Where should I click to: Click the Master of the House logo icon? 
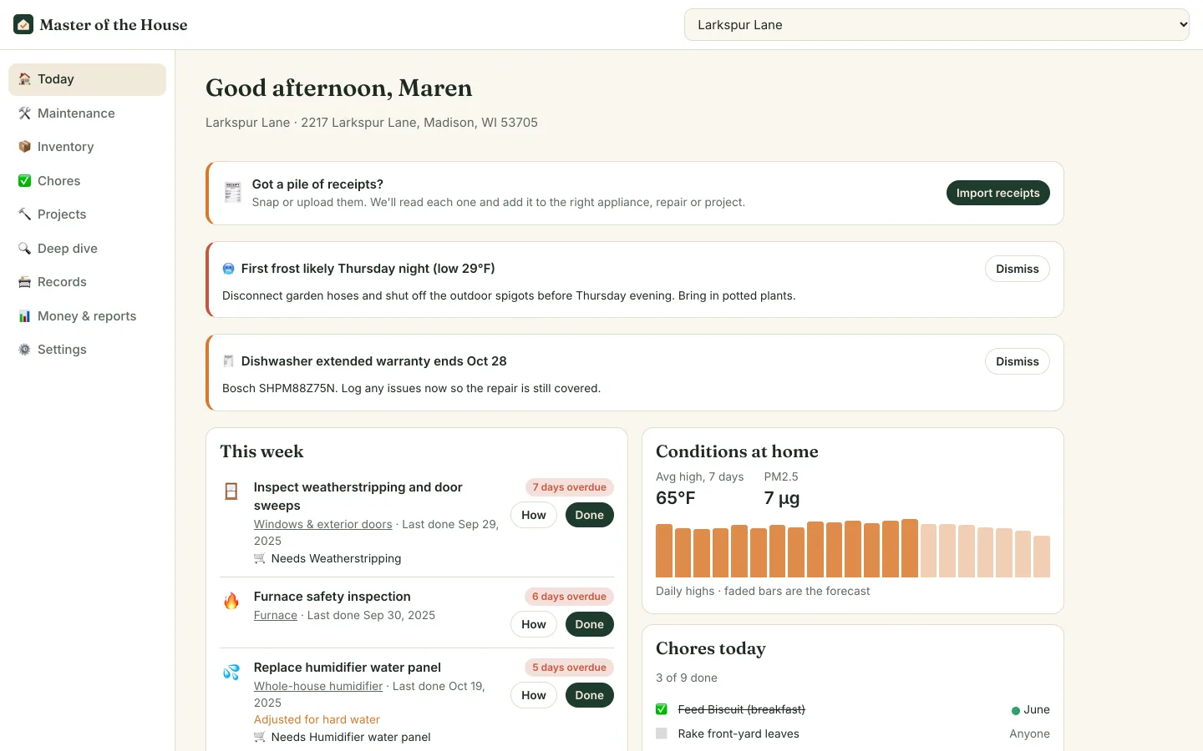[23, 25]
